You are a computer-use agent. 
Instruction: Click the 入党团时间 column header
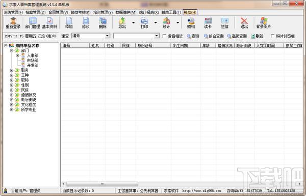[x=269, y=46]
